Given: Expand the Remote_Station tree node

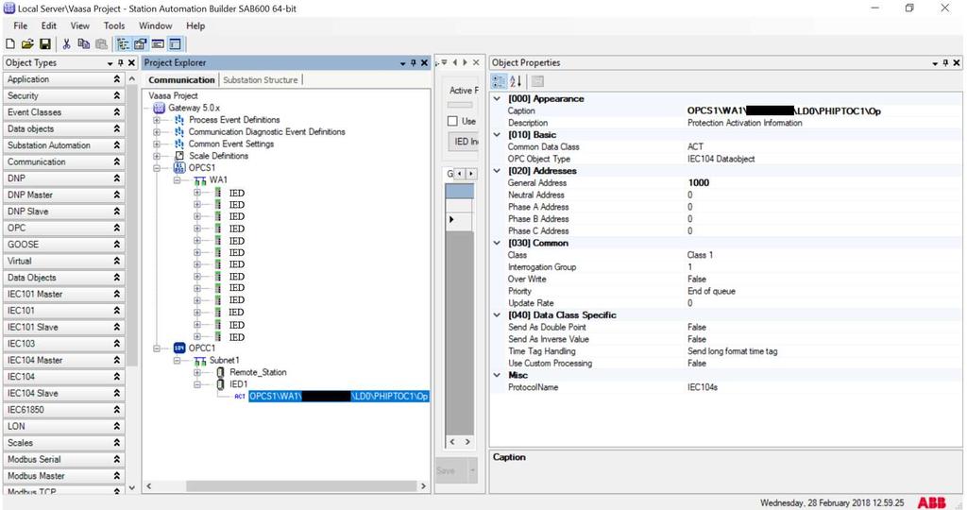Looking at the screenshot, I should point(197,372).
